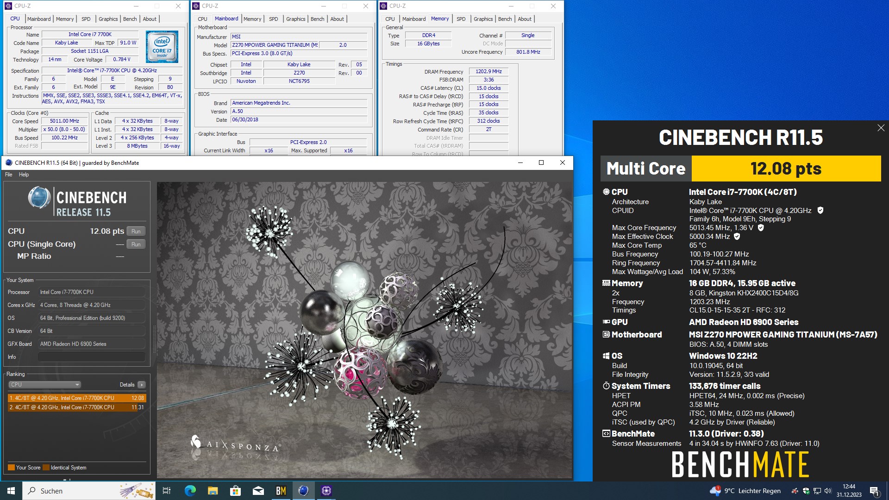The width and height of the screenshot is (889, 500).
Task: Click the BIOS Date 06/30/2018 value
Action: tap(299, 119)
